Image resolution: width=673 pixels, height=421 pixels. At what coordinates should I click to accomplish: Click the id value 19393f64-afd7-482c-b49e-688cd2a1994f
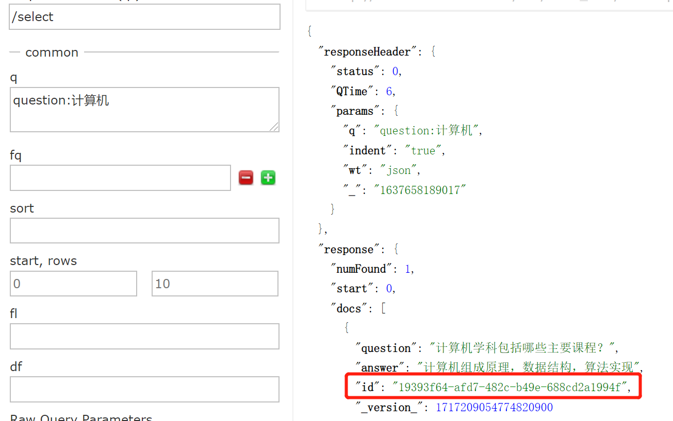(x=510, y=387)
